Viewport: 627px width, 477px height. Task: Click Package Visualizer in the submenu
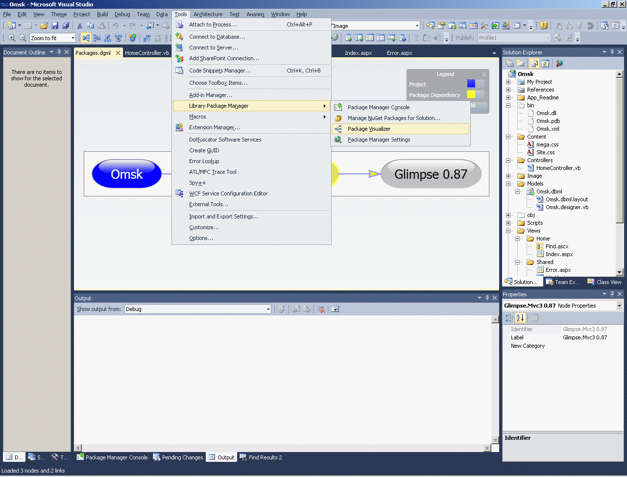[400, 129]
